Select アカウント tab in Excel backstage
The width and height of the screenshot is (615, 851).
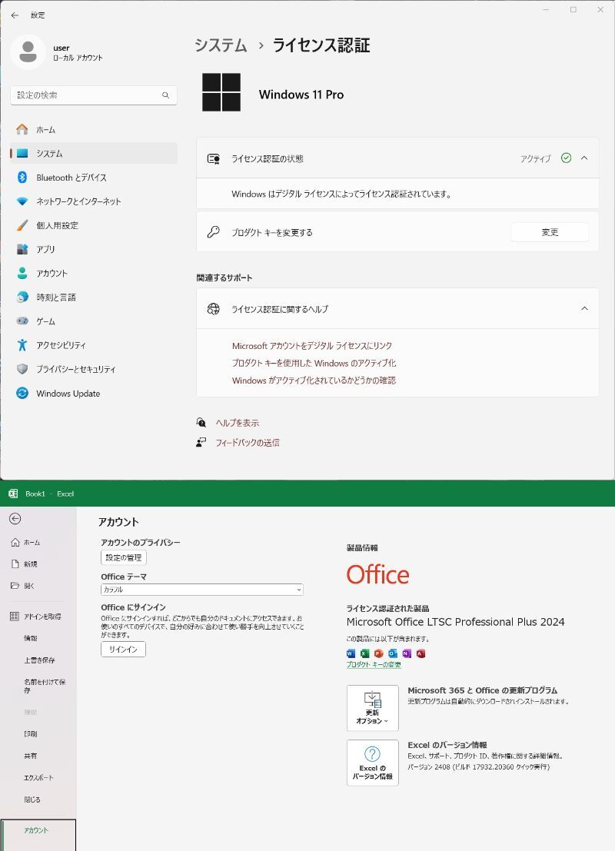tap(38, 835)
